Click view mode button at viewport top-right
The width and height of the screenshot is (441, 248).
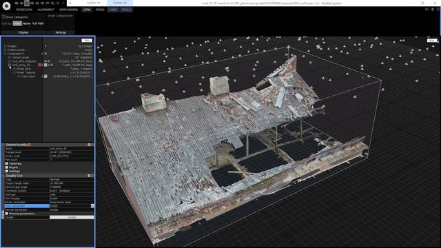432,41
